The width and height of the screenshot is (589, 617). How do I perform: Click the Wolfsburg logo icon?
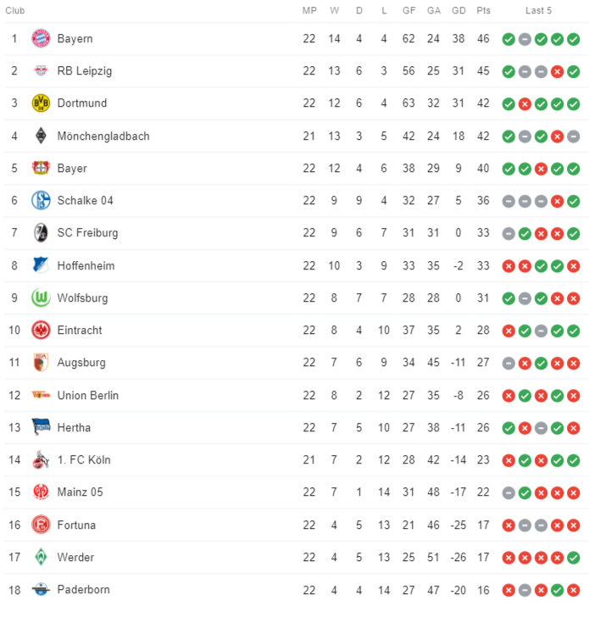pos(41,297)
